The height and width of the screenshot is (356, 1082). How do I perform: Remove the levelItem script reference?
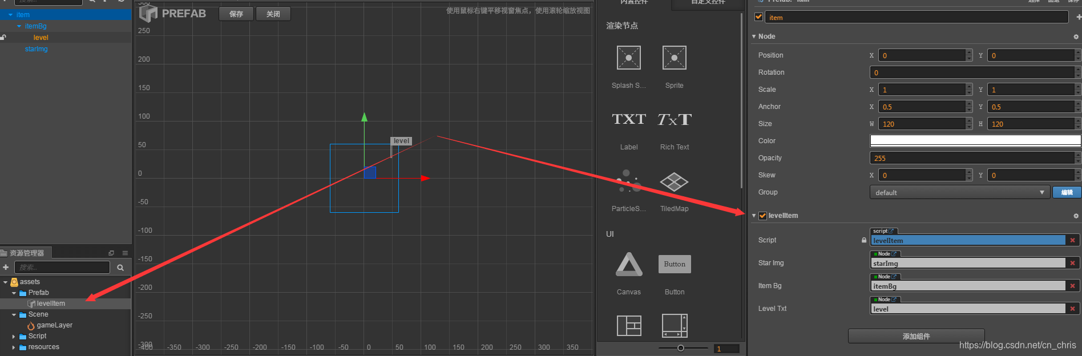pos(1073,240)
